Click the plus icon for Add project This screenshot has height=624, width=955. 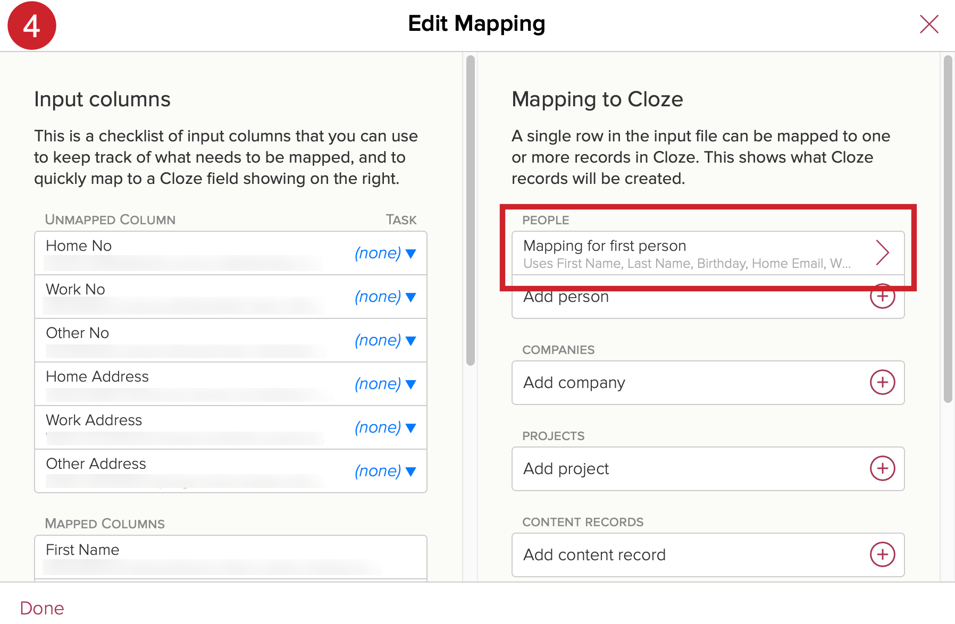pos(882,468)
